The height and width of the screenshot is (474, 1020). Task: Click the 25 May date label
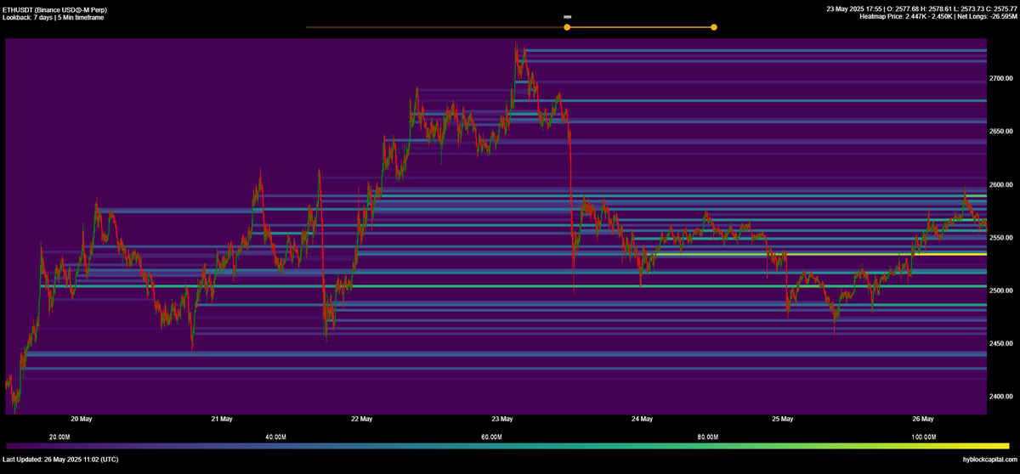[783, 419]
